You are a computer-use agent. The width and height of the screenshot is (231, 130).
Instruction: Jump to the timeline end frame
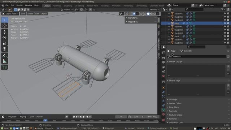point(90,117)
